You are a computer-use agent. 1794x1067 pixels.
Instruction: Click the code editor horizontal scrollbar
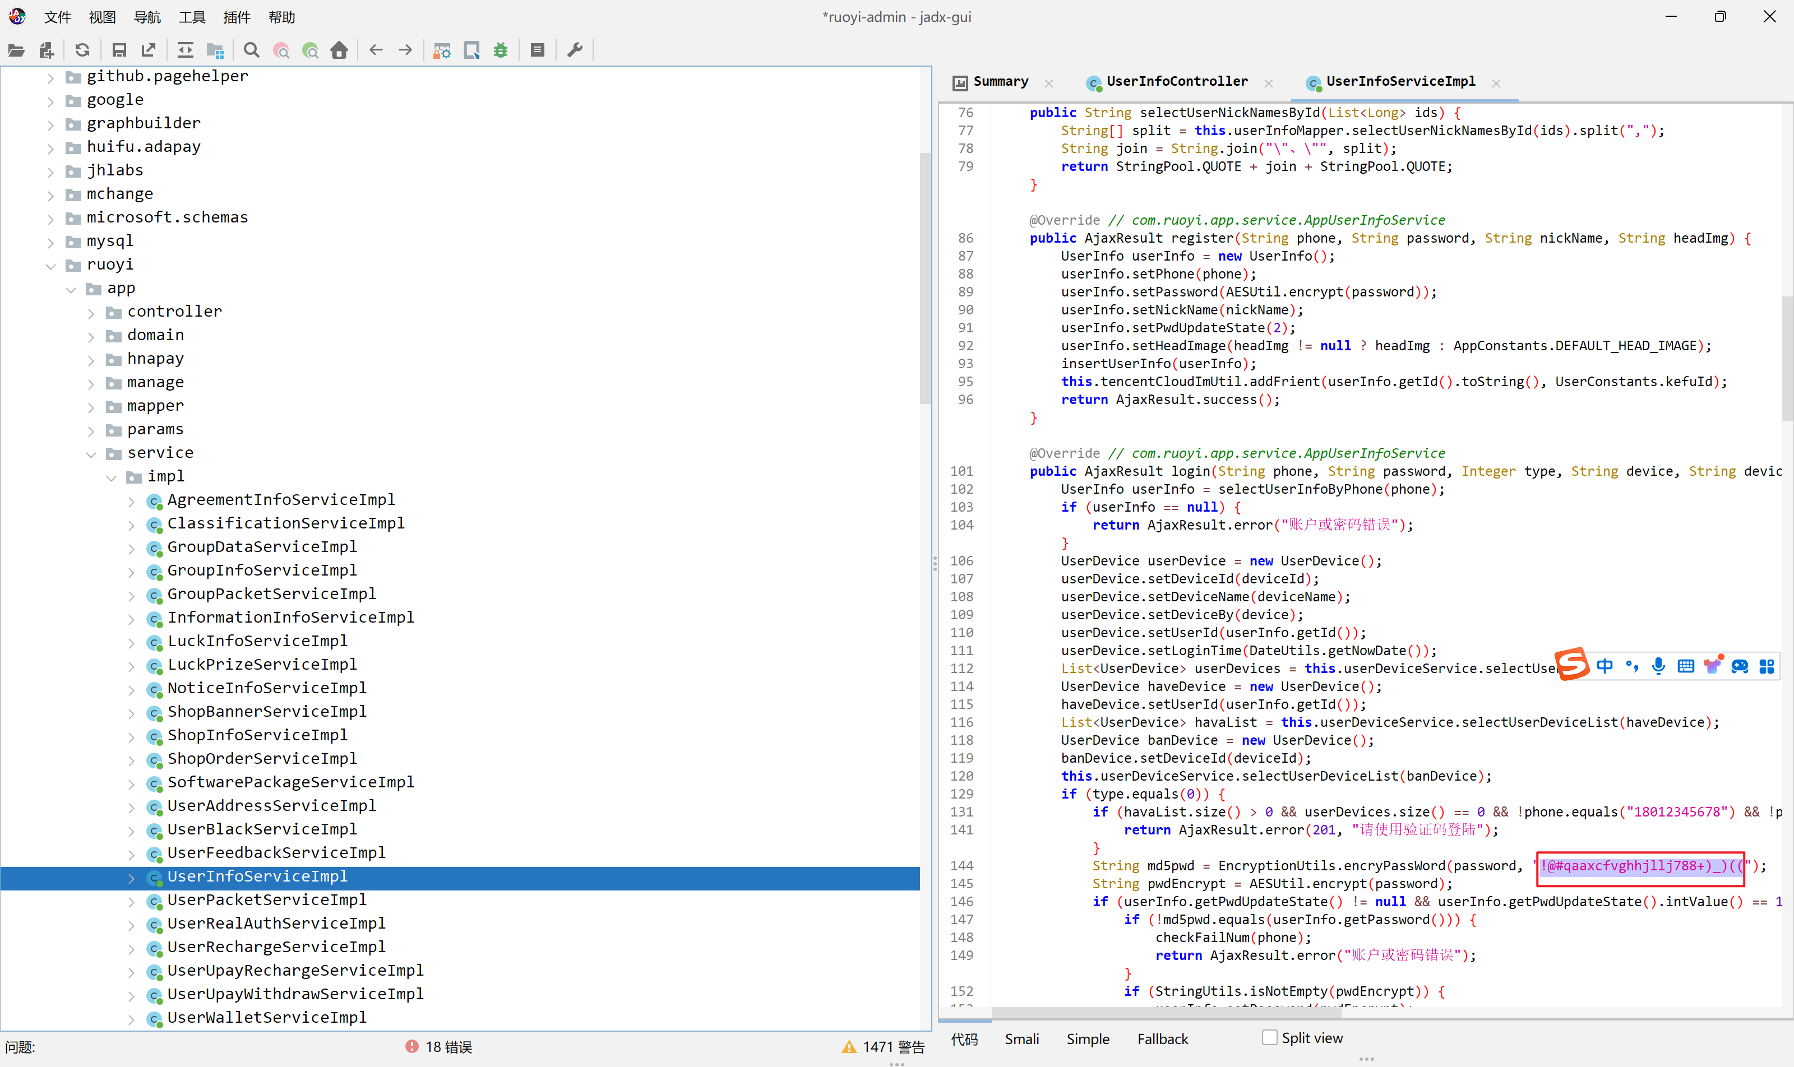[1167, 1013]
